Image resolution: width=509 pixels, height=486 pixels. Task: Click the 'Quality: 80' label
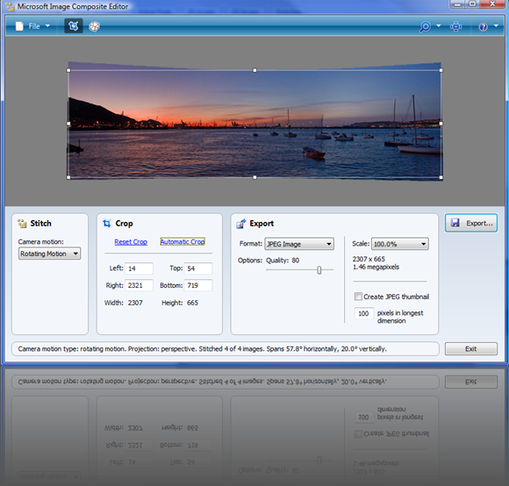point(283,261)
